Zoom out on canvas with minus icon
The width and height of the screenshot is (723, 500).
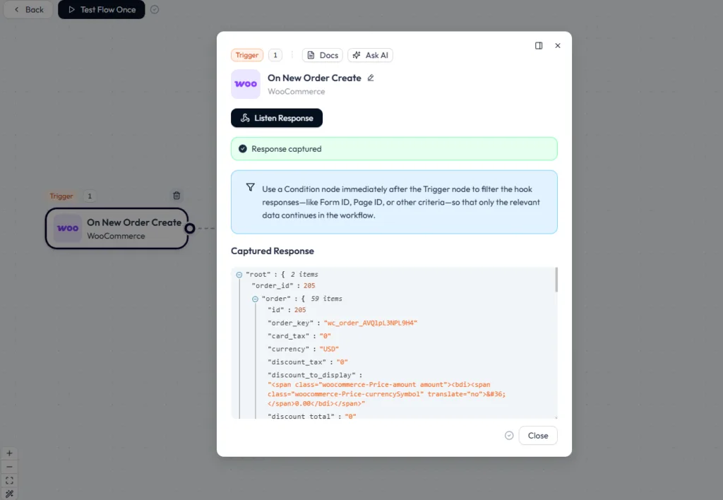[9, 467]
